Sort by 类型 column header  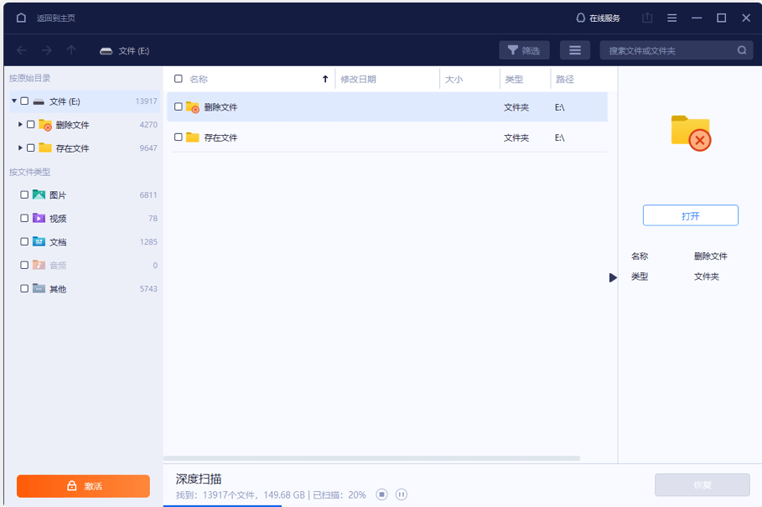point(514,79)
